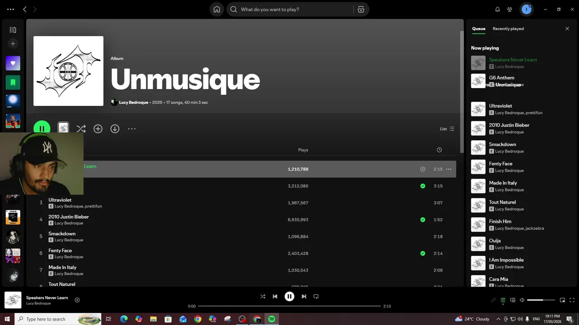Open the user profile avatar
579x325 pixels.
pos(526,9)
